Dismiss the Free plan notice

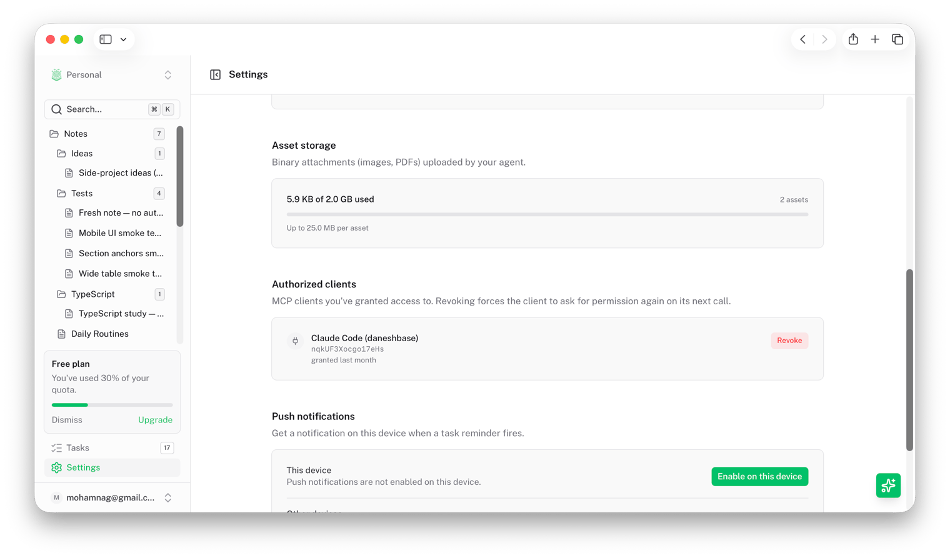pyautogui.click(x=67, y=420)
